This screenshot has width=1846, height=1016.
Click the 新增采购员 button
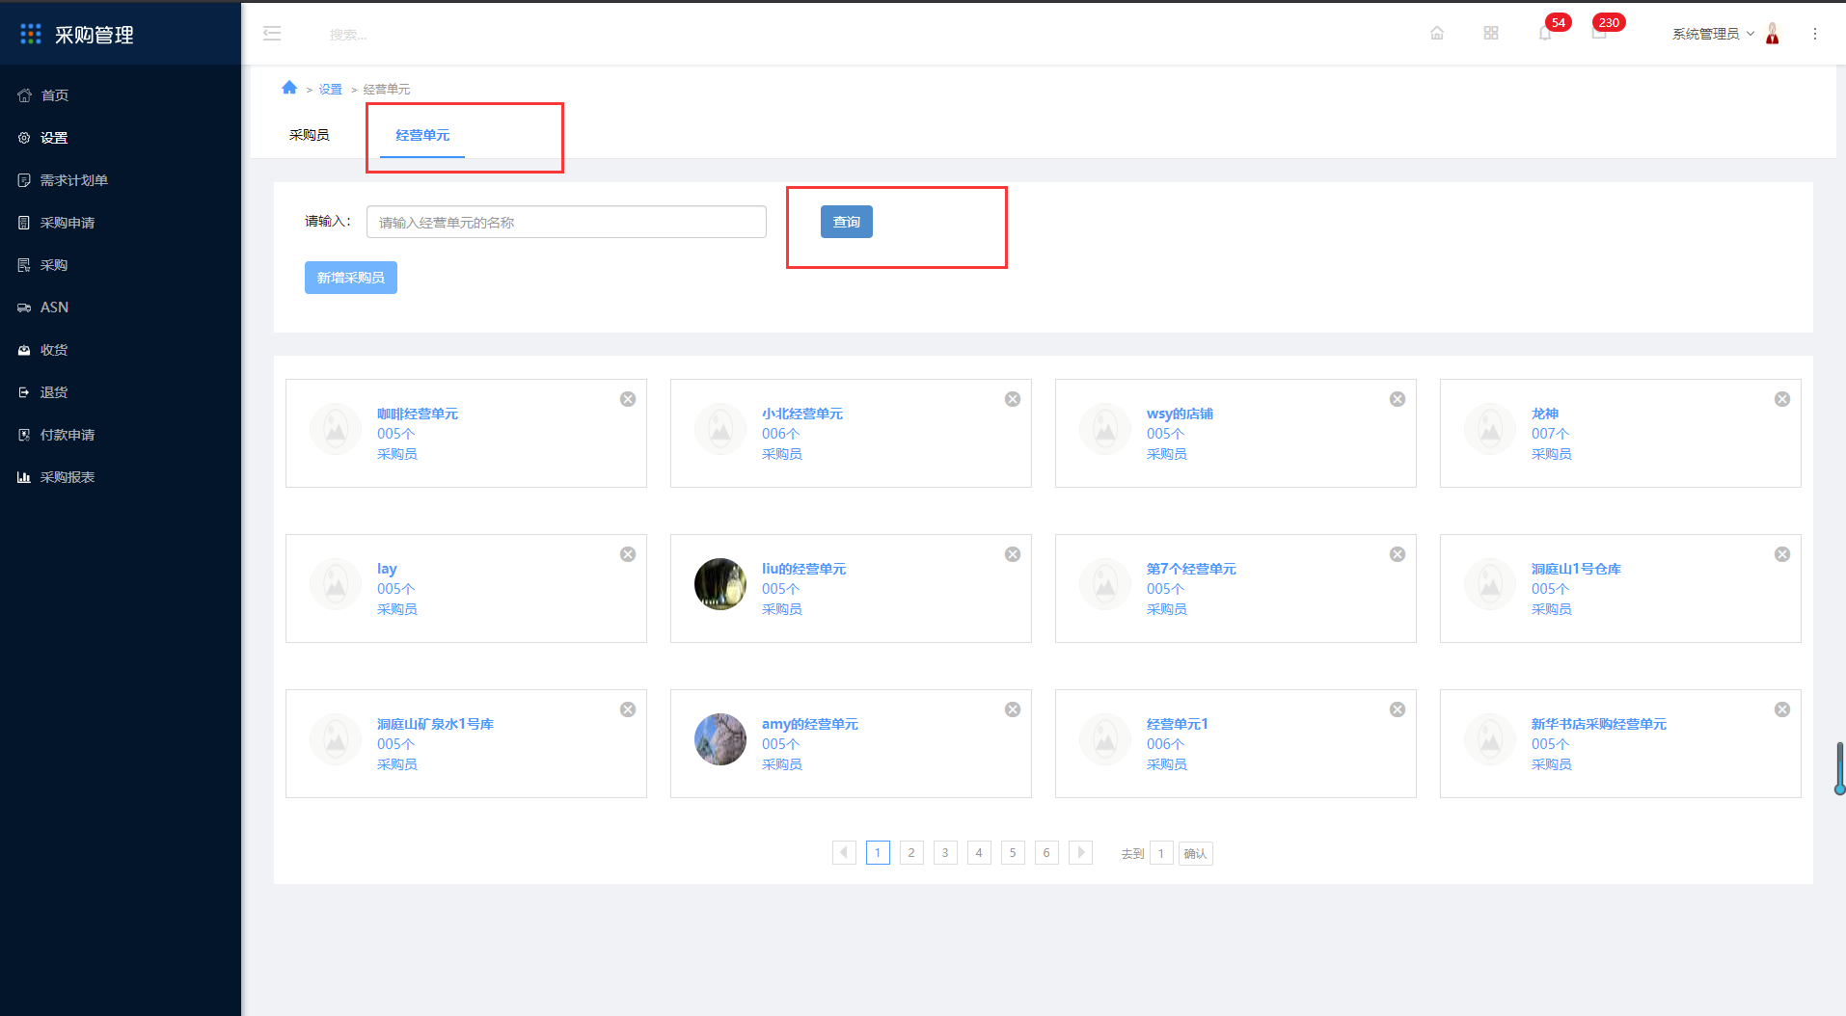point(351,278)
